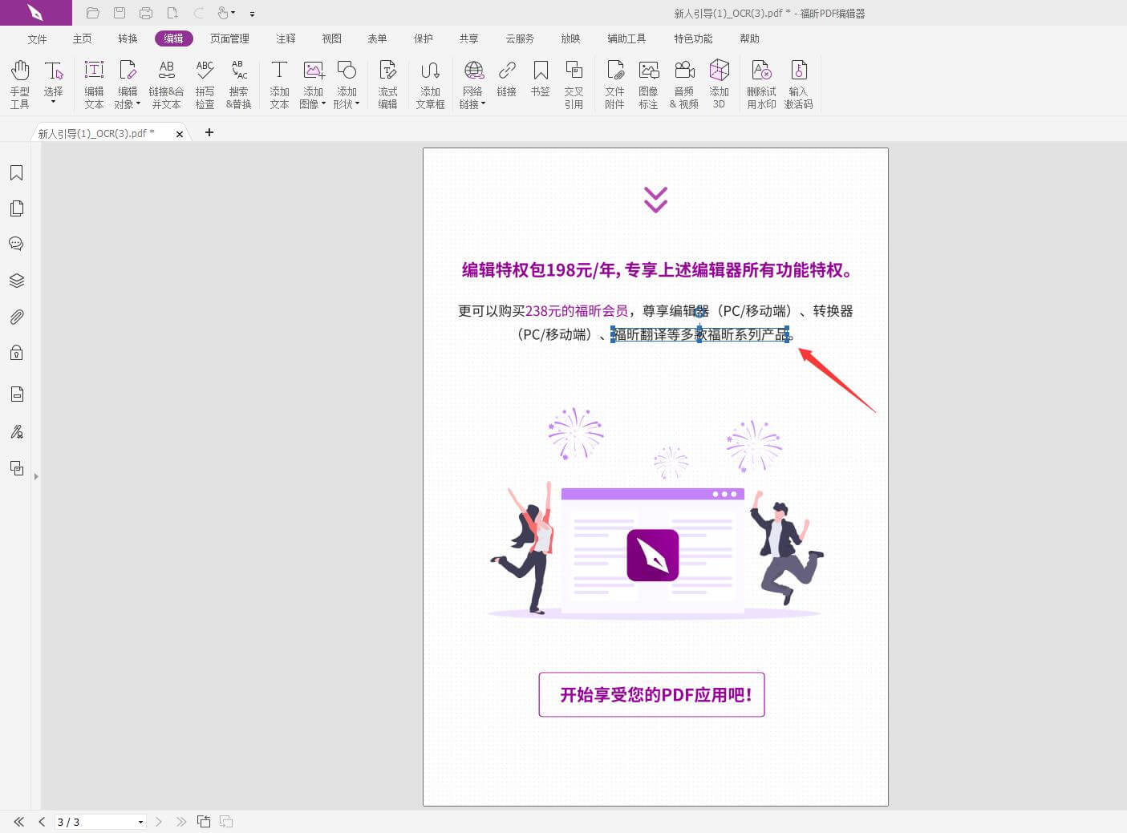Save the document via quick toolbar

[120, 13]
